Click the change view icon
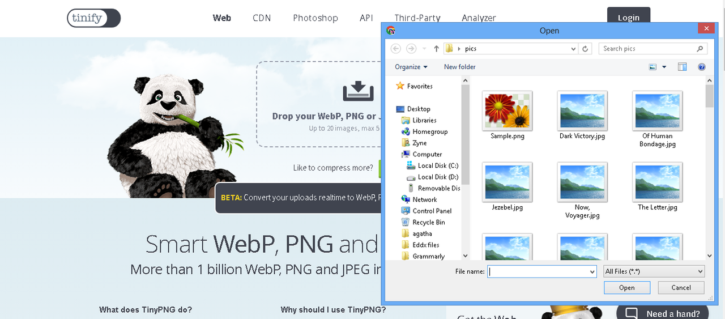Viewport: 725px width, 319px height. (652, 67)
